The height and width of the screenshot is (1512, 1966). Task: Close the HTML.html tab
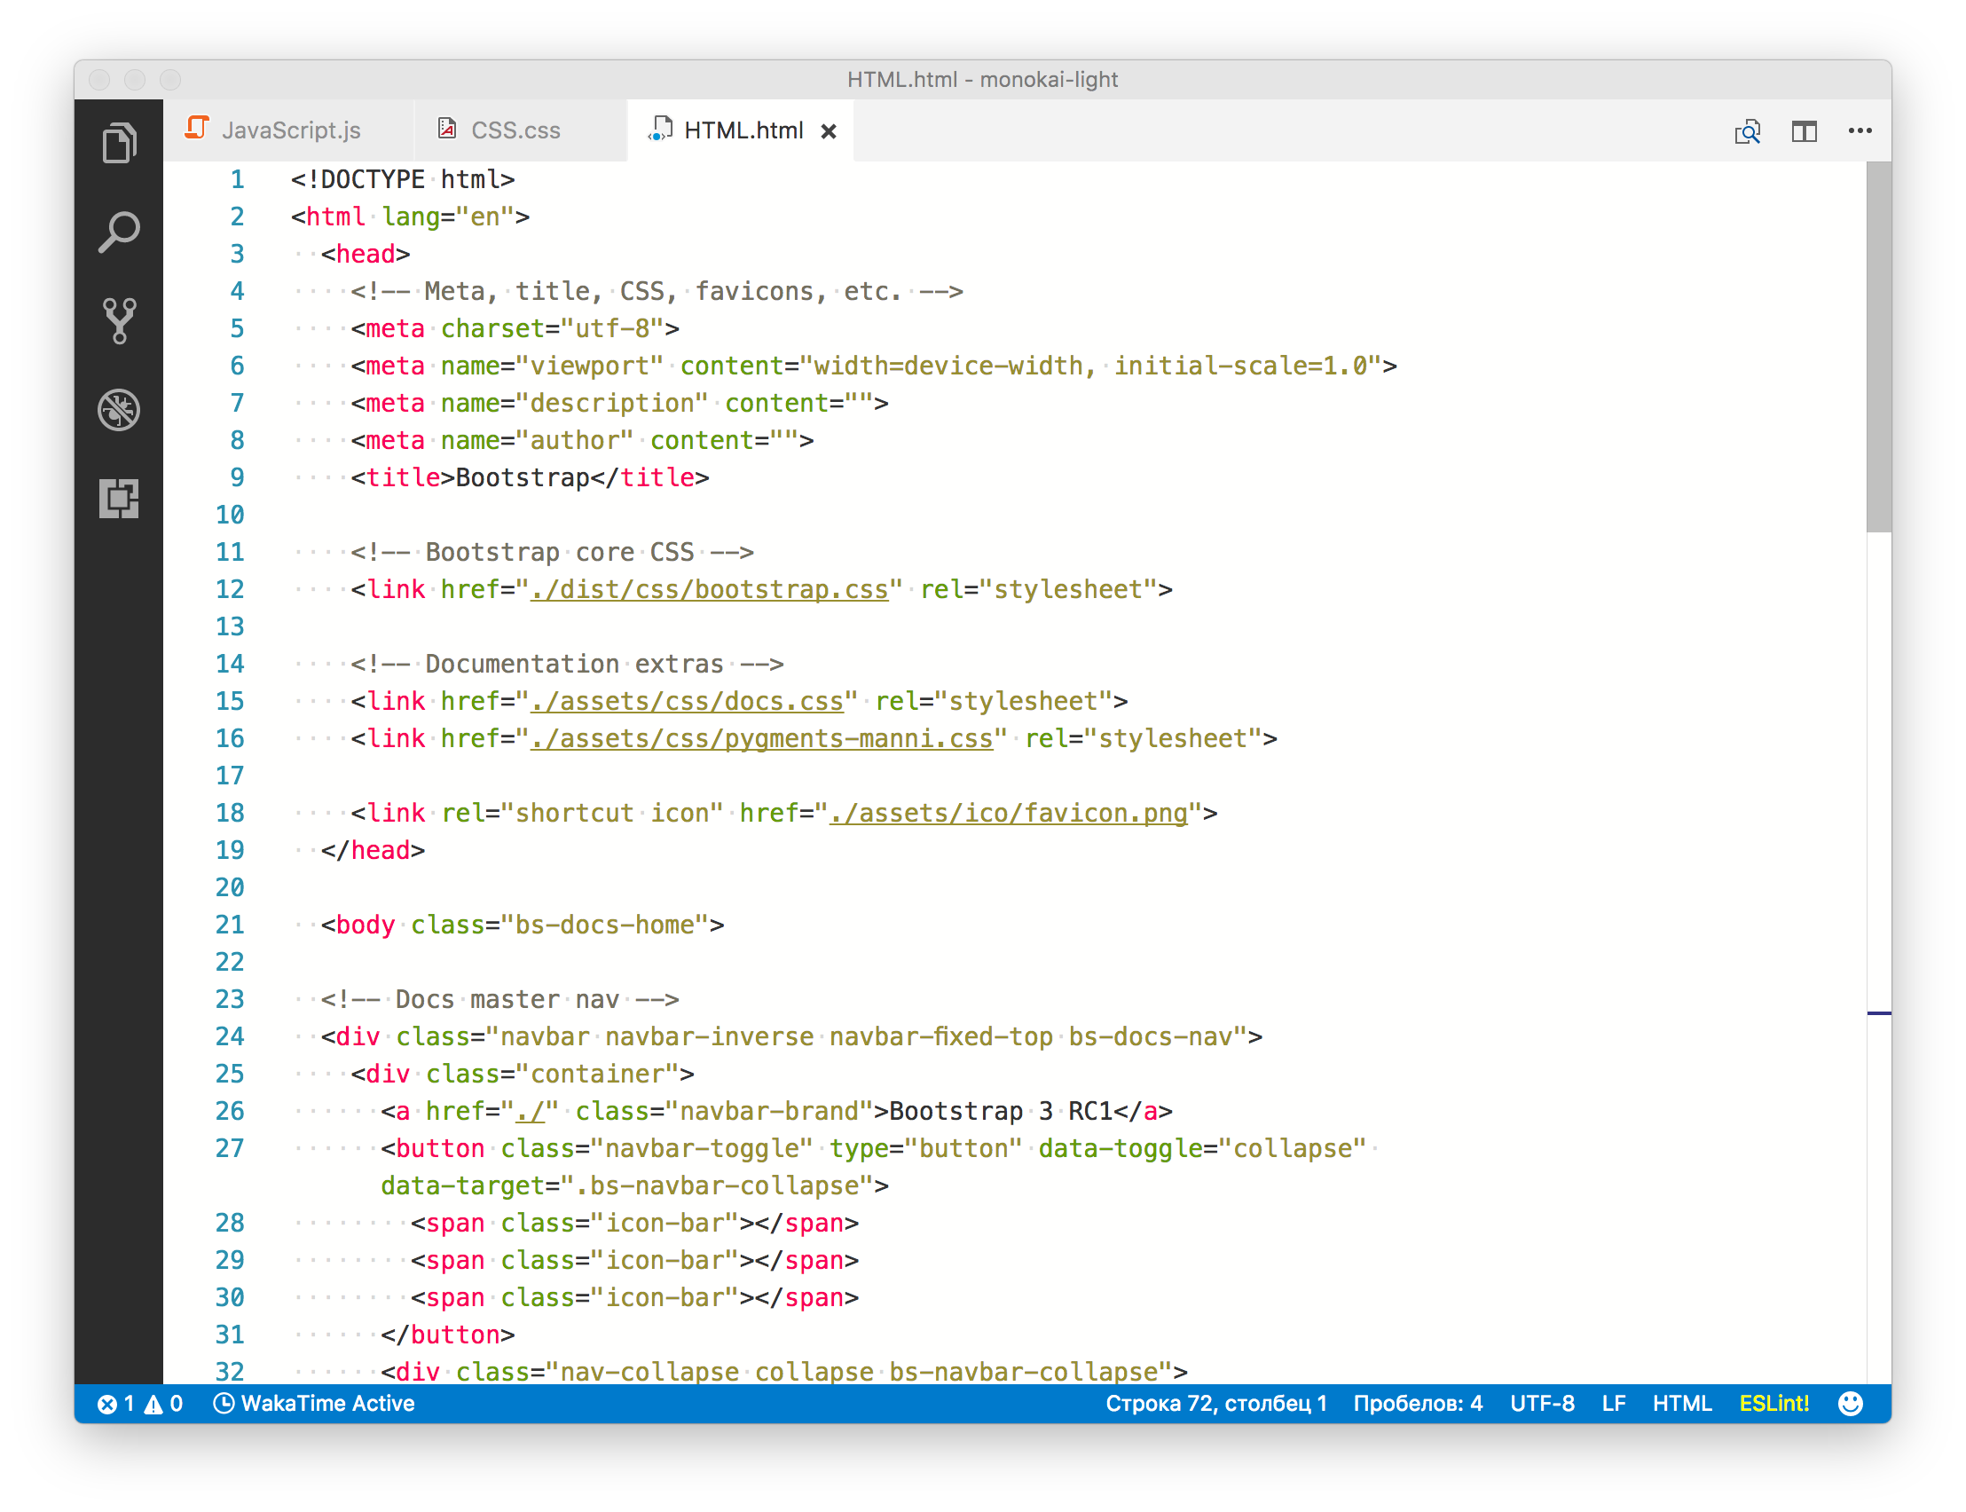(829, 131)
